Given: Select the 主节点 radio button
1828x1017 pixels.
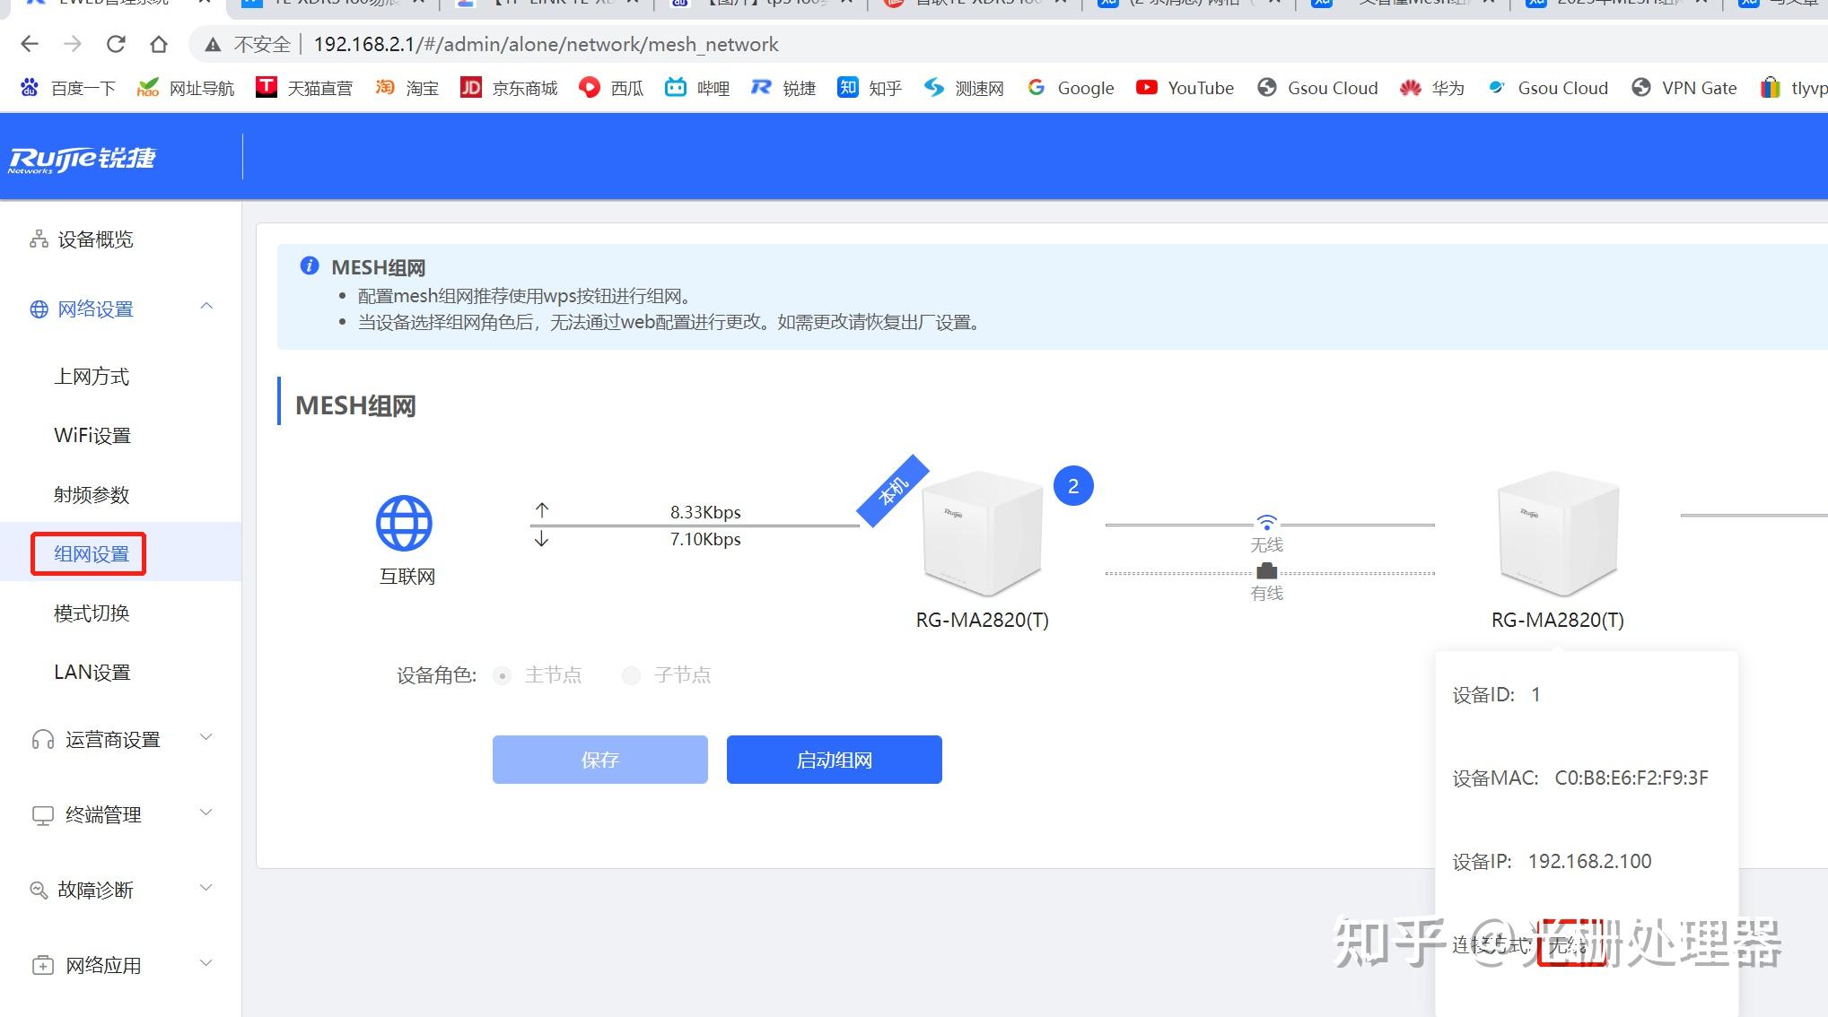Looking at the screenshot, I should pyautogui.click(x=503, y=675).
